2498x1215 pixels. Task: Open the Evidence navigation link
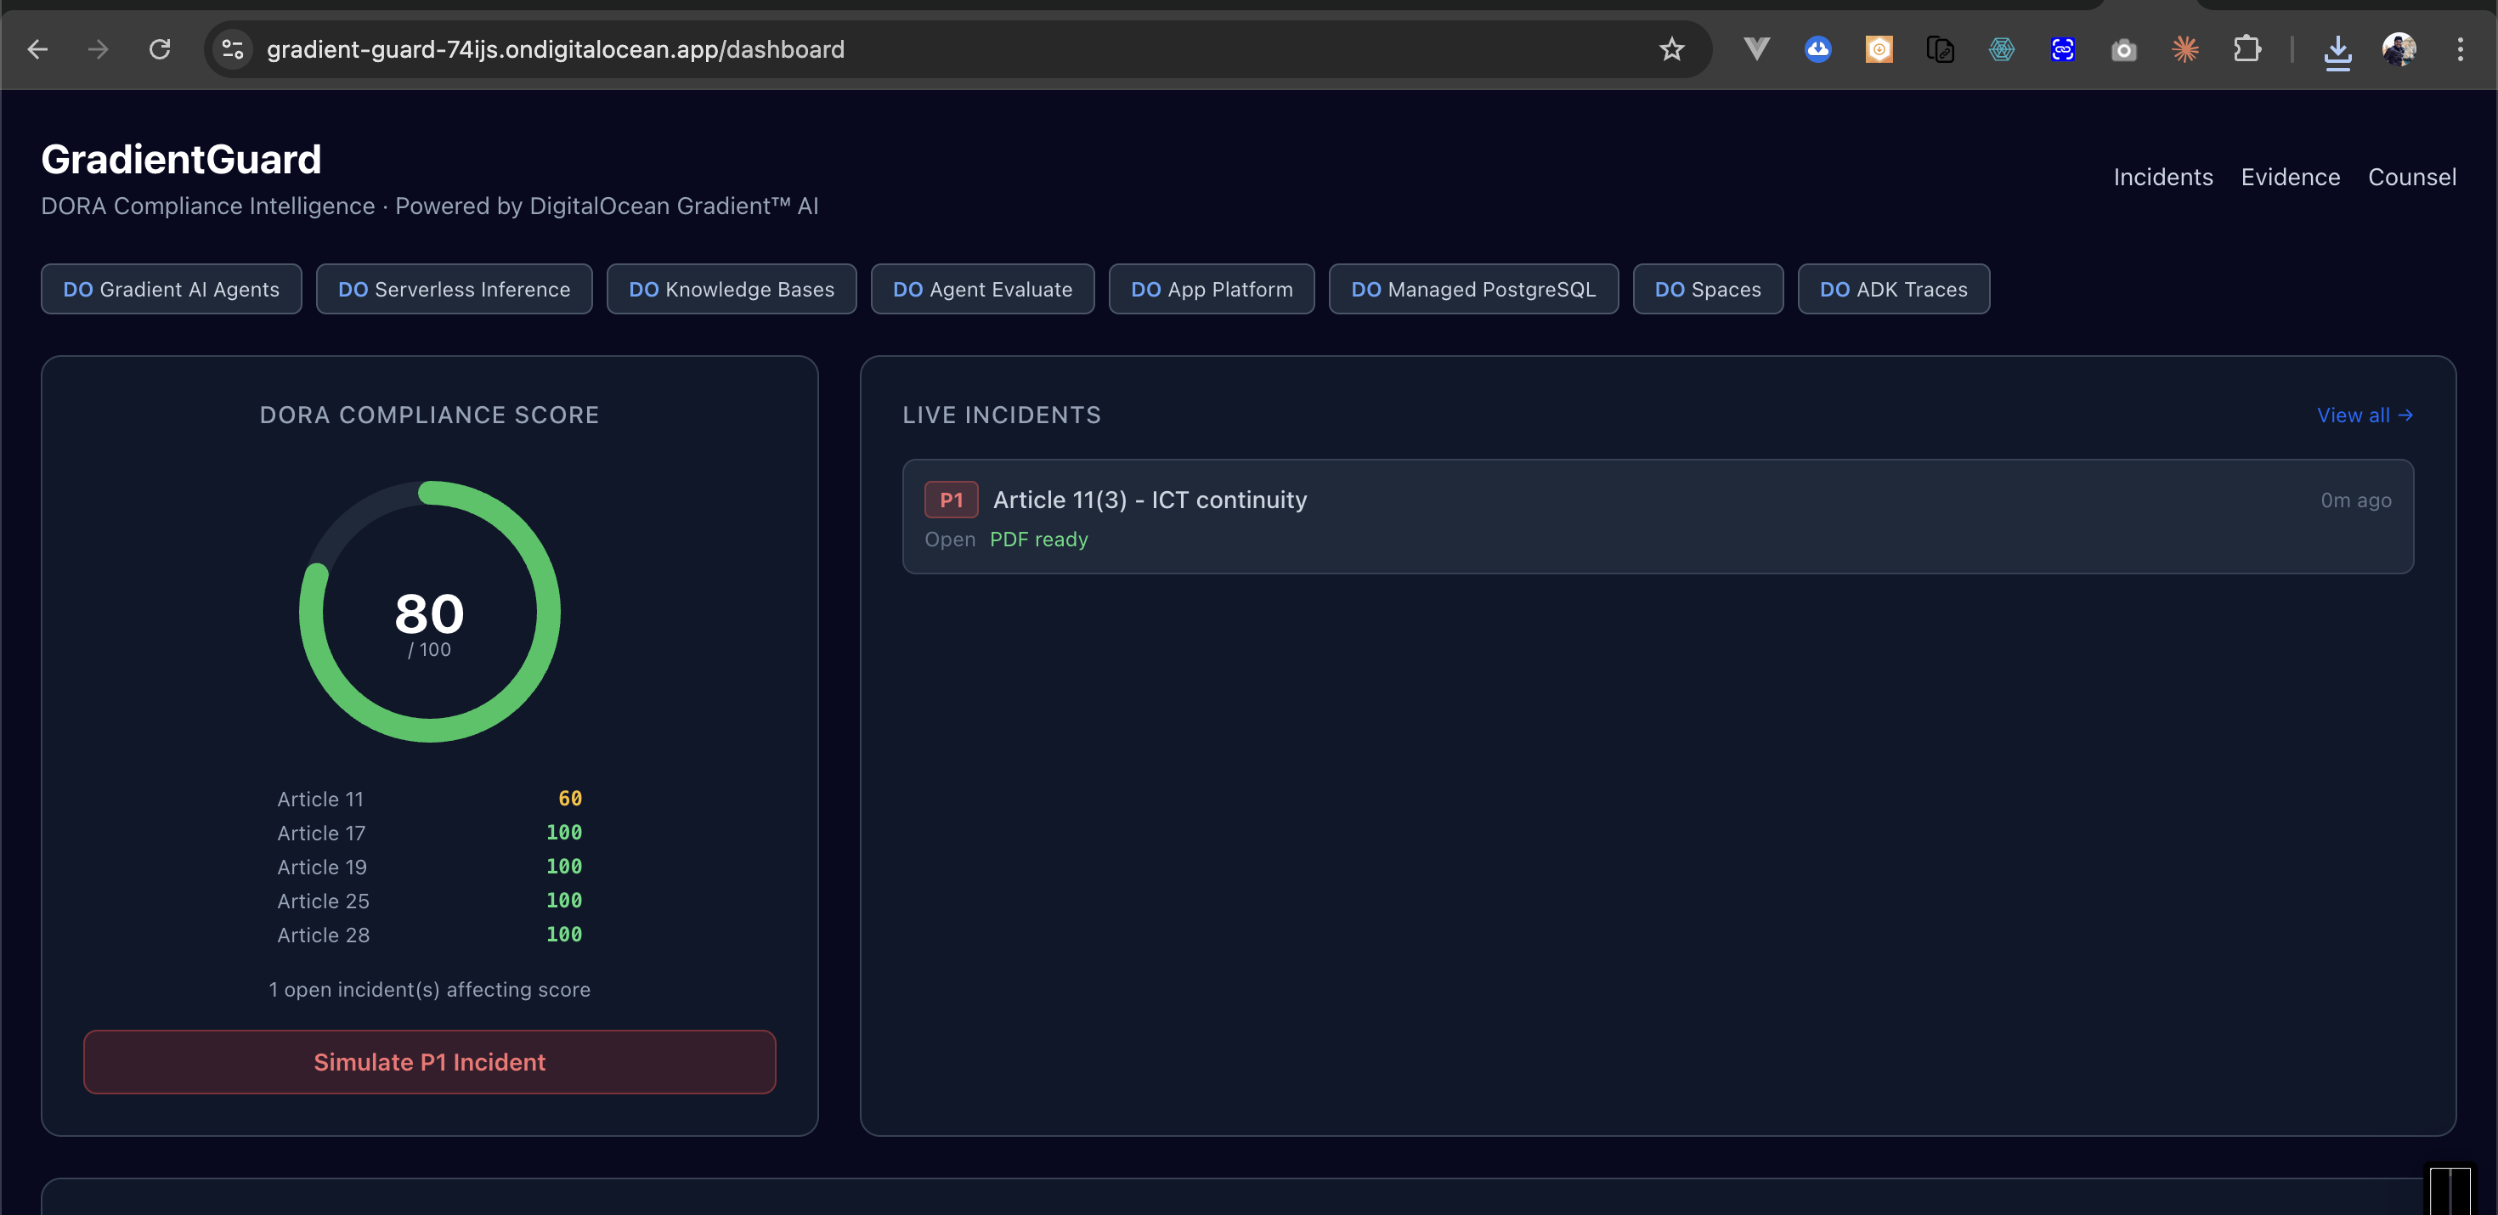coord(2290,178)
